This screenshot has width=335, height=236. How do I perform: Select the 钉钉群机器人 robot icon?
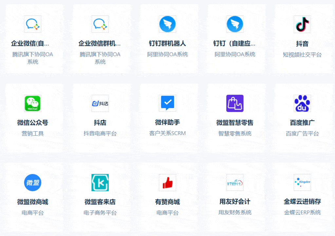[167, 24]
